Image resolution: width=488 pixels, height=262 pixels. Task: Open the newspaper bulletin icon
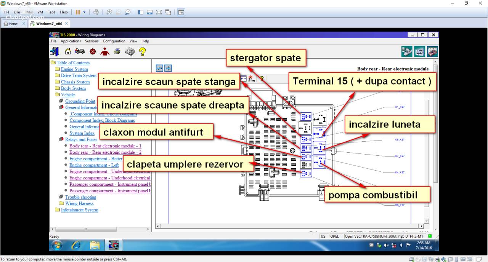(130, 51)
